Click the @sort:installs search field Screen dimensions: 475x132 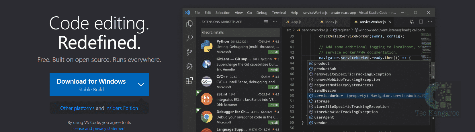coord(240,32)
